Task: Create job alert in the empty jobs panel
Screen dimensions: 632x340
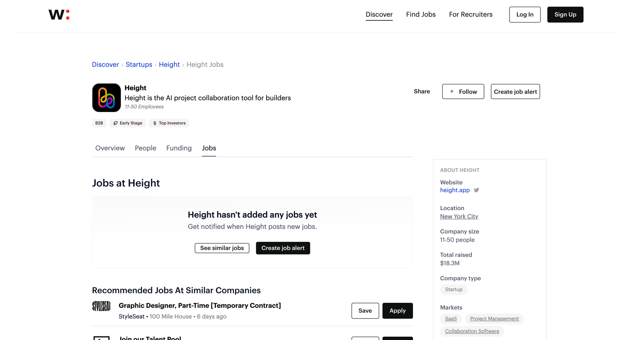Action: point(283,248)
